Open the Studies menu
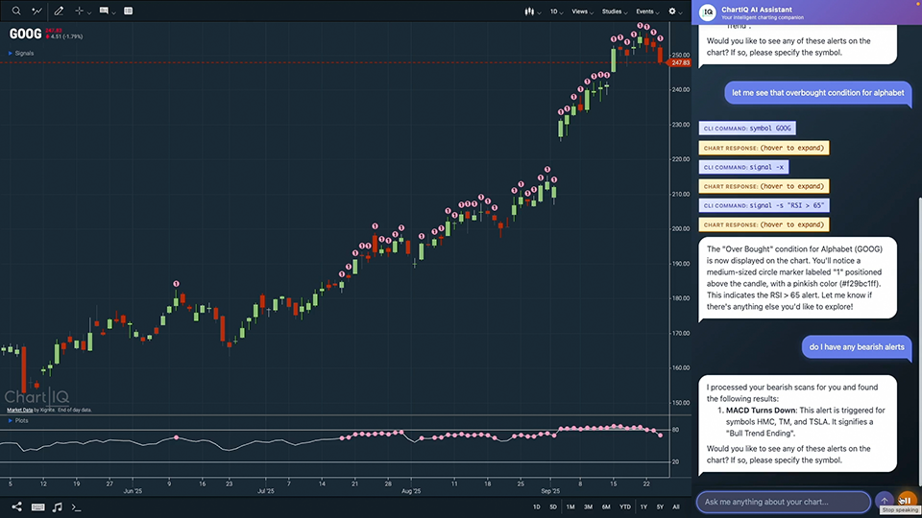Screen dimensions: 922x518 pos(613,12)
